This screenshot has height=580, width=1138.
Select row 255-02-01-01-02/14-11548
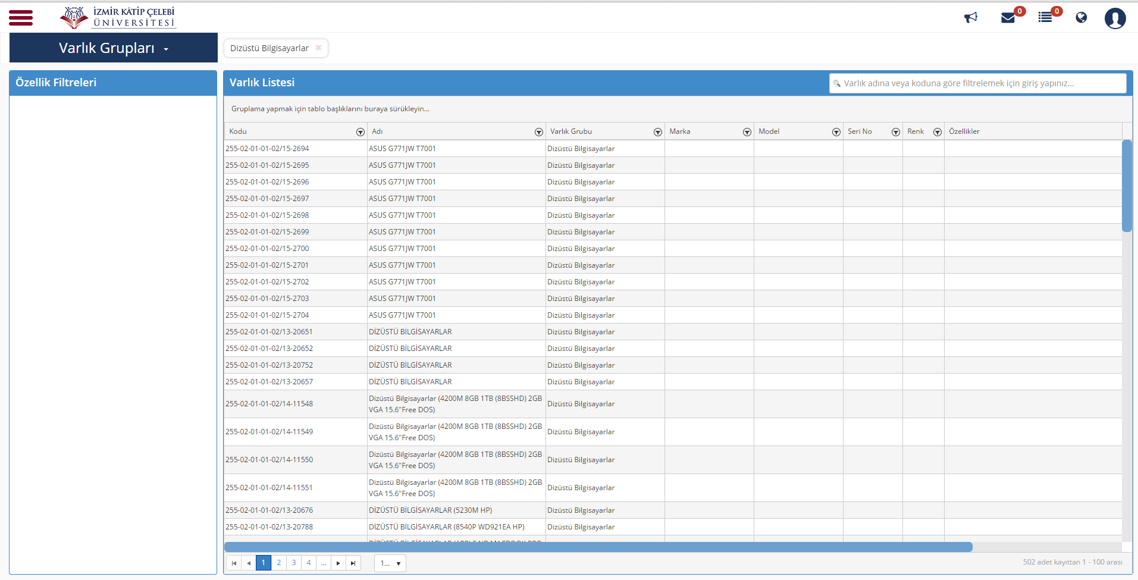point(673,404)
